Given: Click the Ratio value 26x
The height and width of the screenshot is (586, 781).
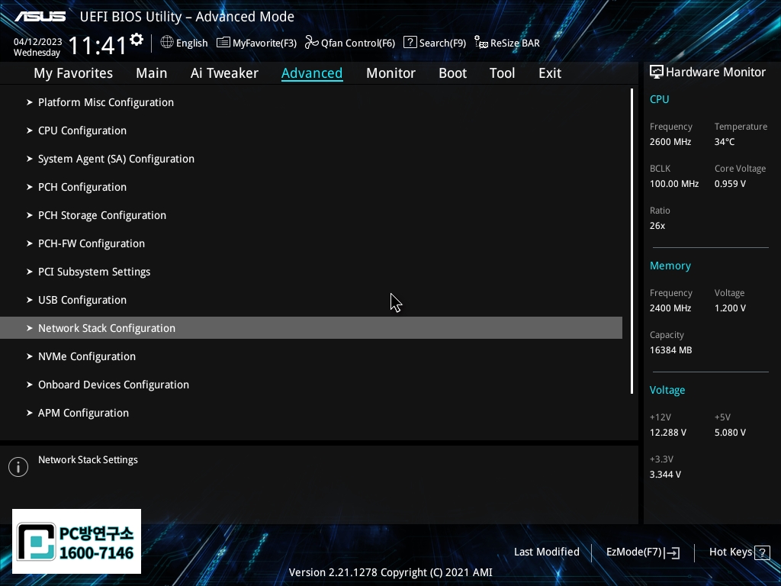Looking at the screenshot, I should click(x=657, y=226).
